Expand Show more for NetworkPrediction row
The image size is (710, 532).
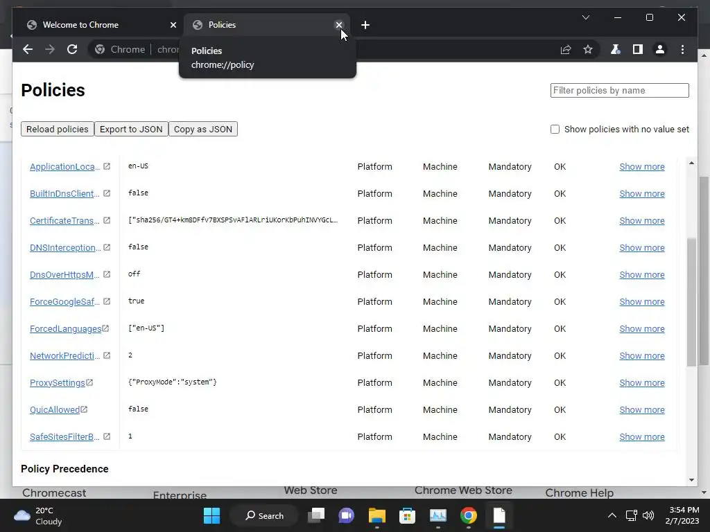point(641,356)
